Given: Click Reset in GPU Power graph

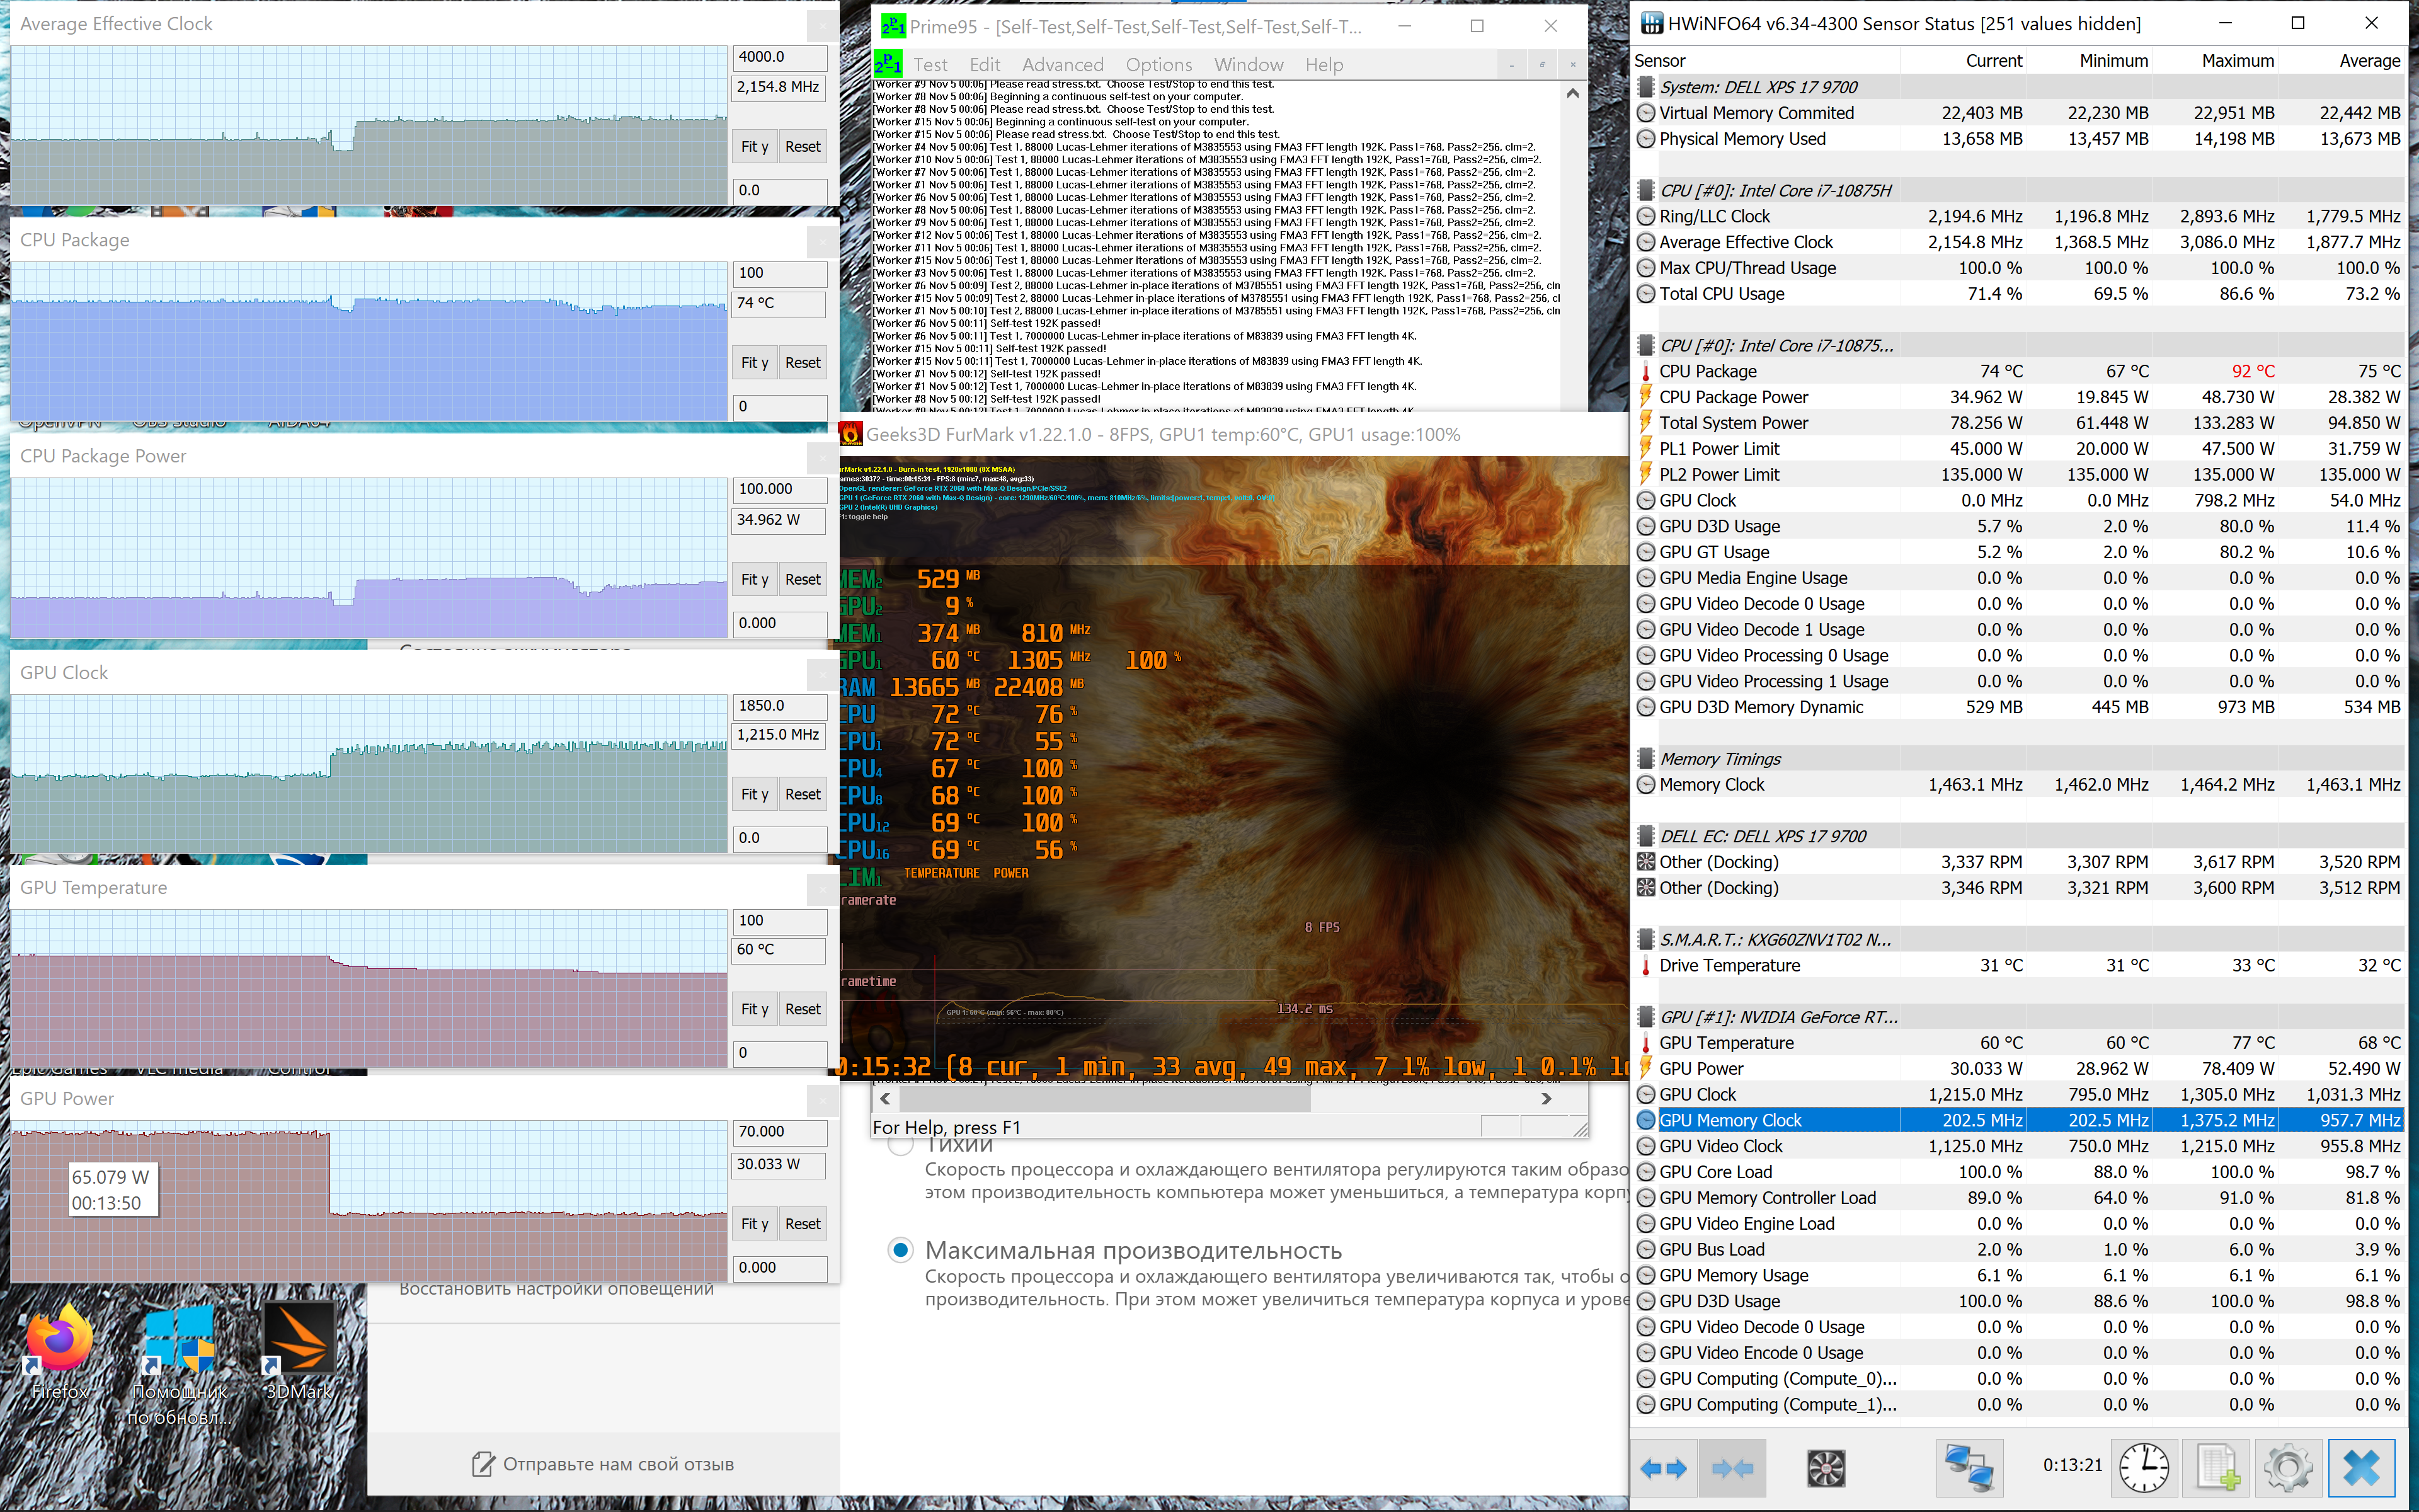Looking at the screenshot, I should (x=803, y=1224).
